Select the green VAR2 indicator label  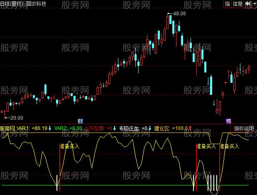[x=61, y=128]
